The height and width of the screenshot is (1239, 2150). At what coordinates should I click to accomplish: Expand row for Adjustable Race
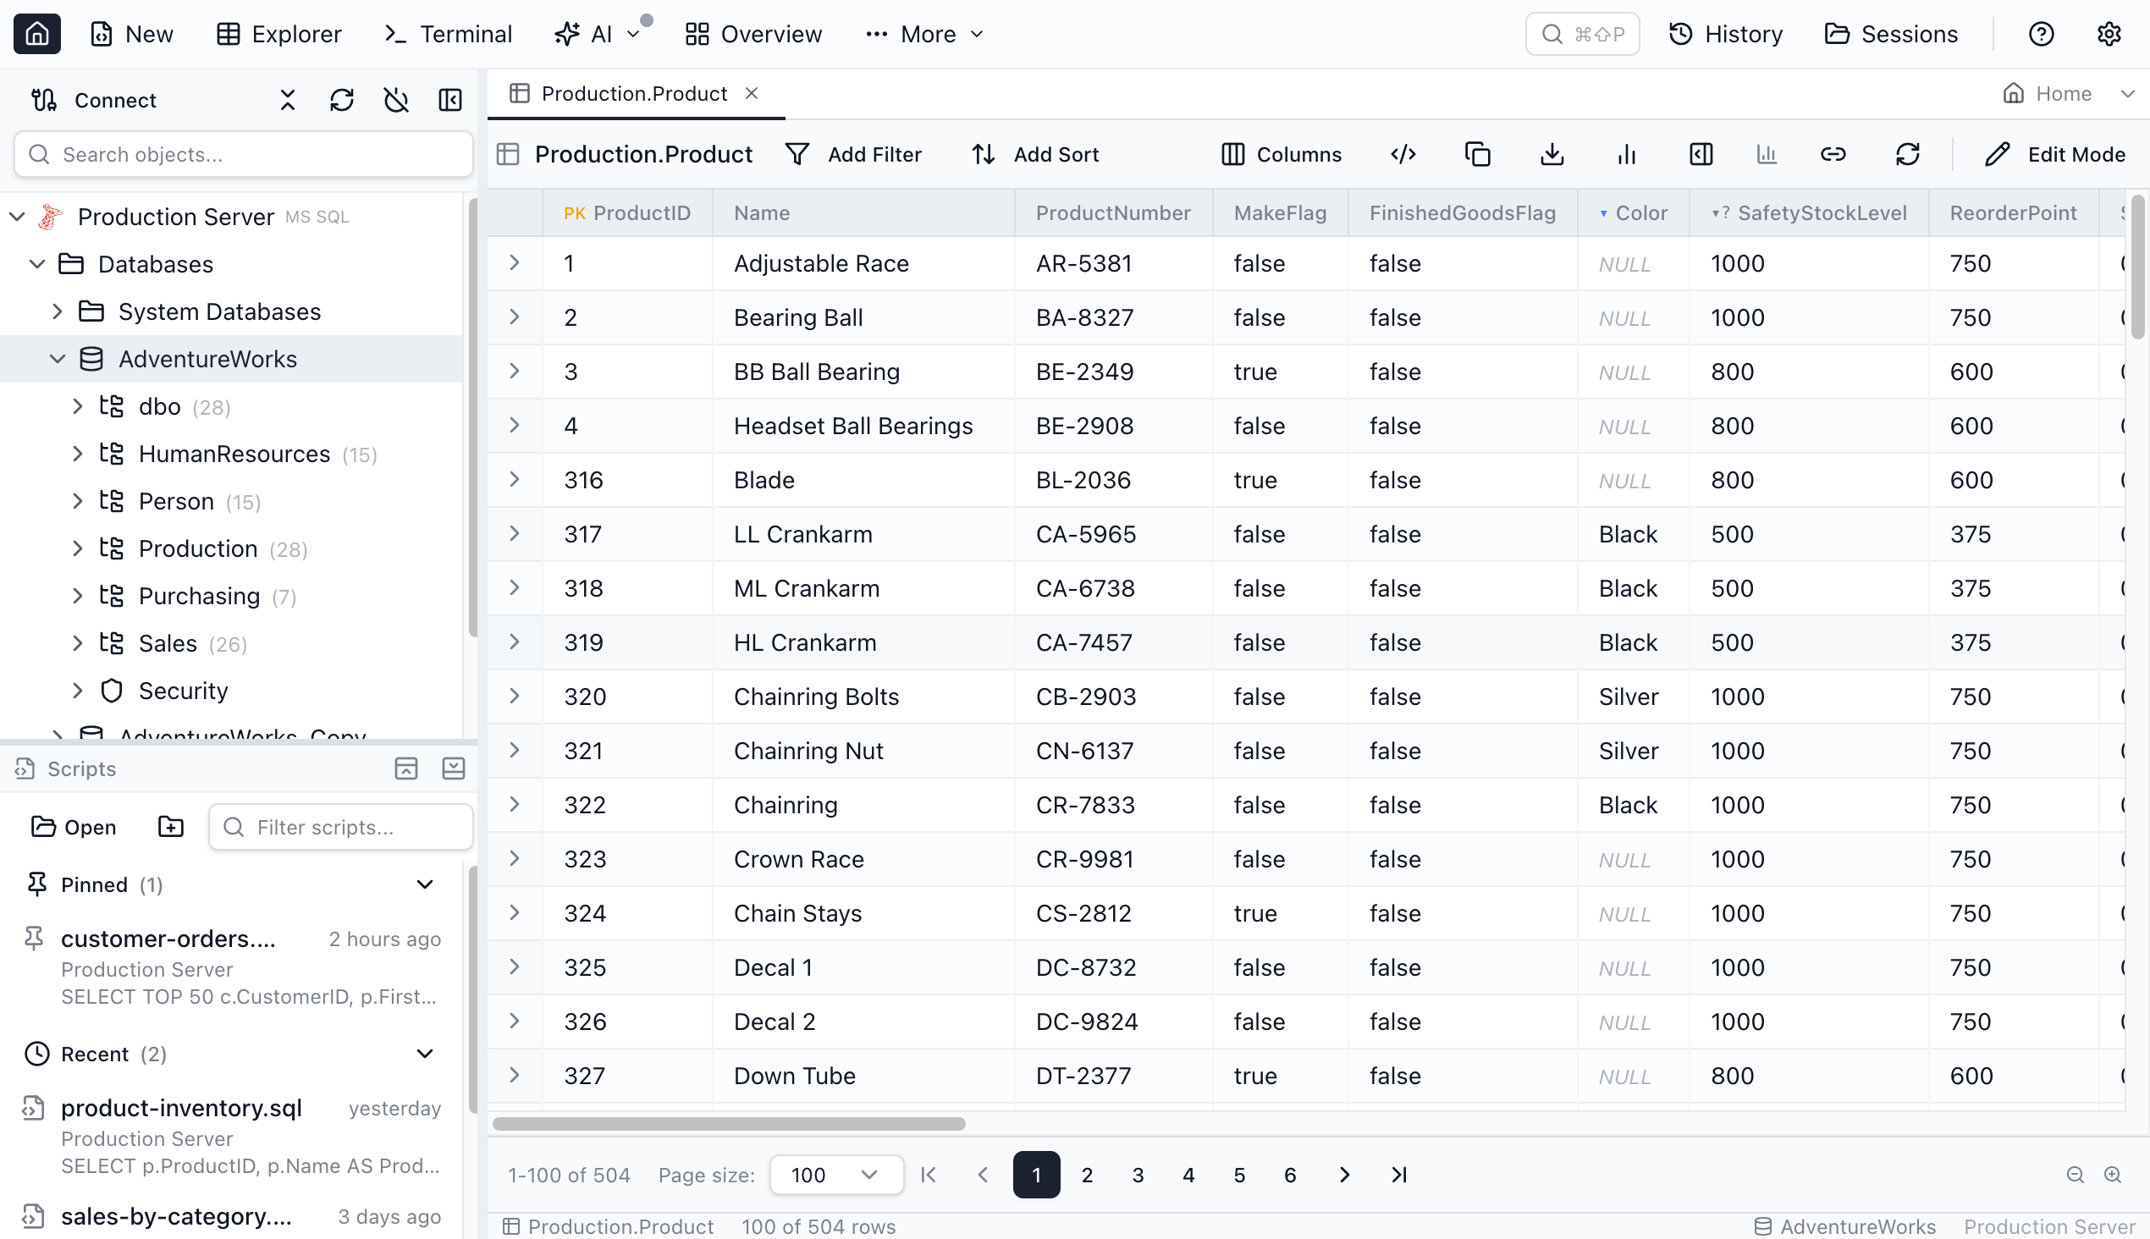514,263
